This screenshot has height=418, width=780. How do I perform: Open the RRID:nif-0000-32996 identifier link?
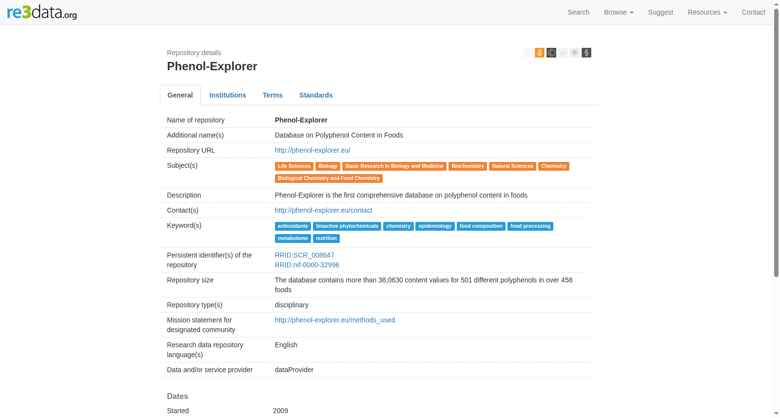click(x=307, y=265)
